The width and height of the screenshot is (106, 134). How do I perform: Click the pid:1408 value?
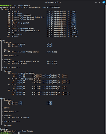[x=71, y=11]
